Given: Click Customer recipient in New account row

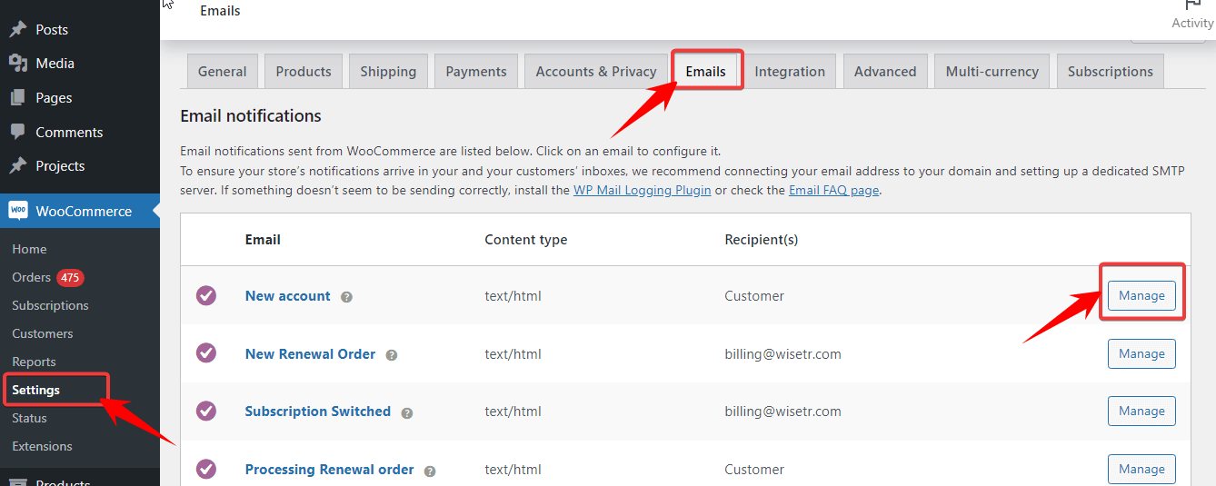Looking at the screenshot, I should 754,296.
